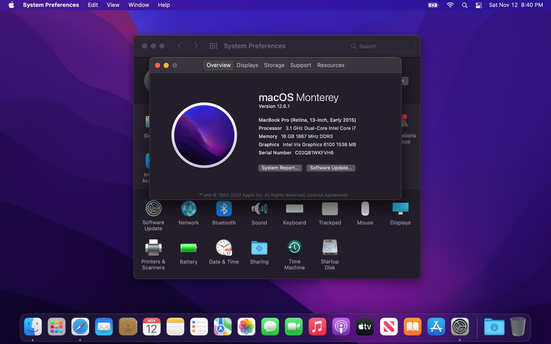The height and width of the screenshot is (344, 551).
Task: Switch to the Support tab
Action: pos(300,65)
